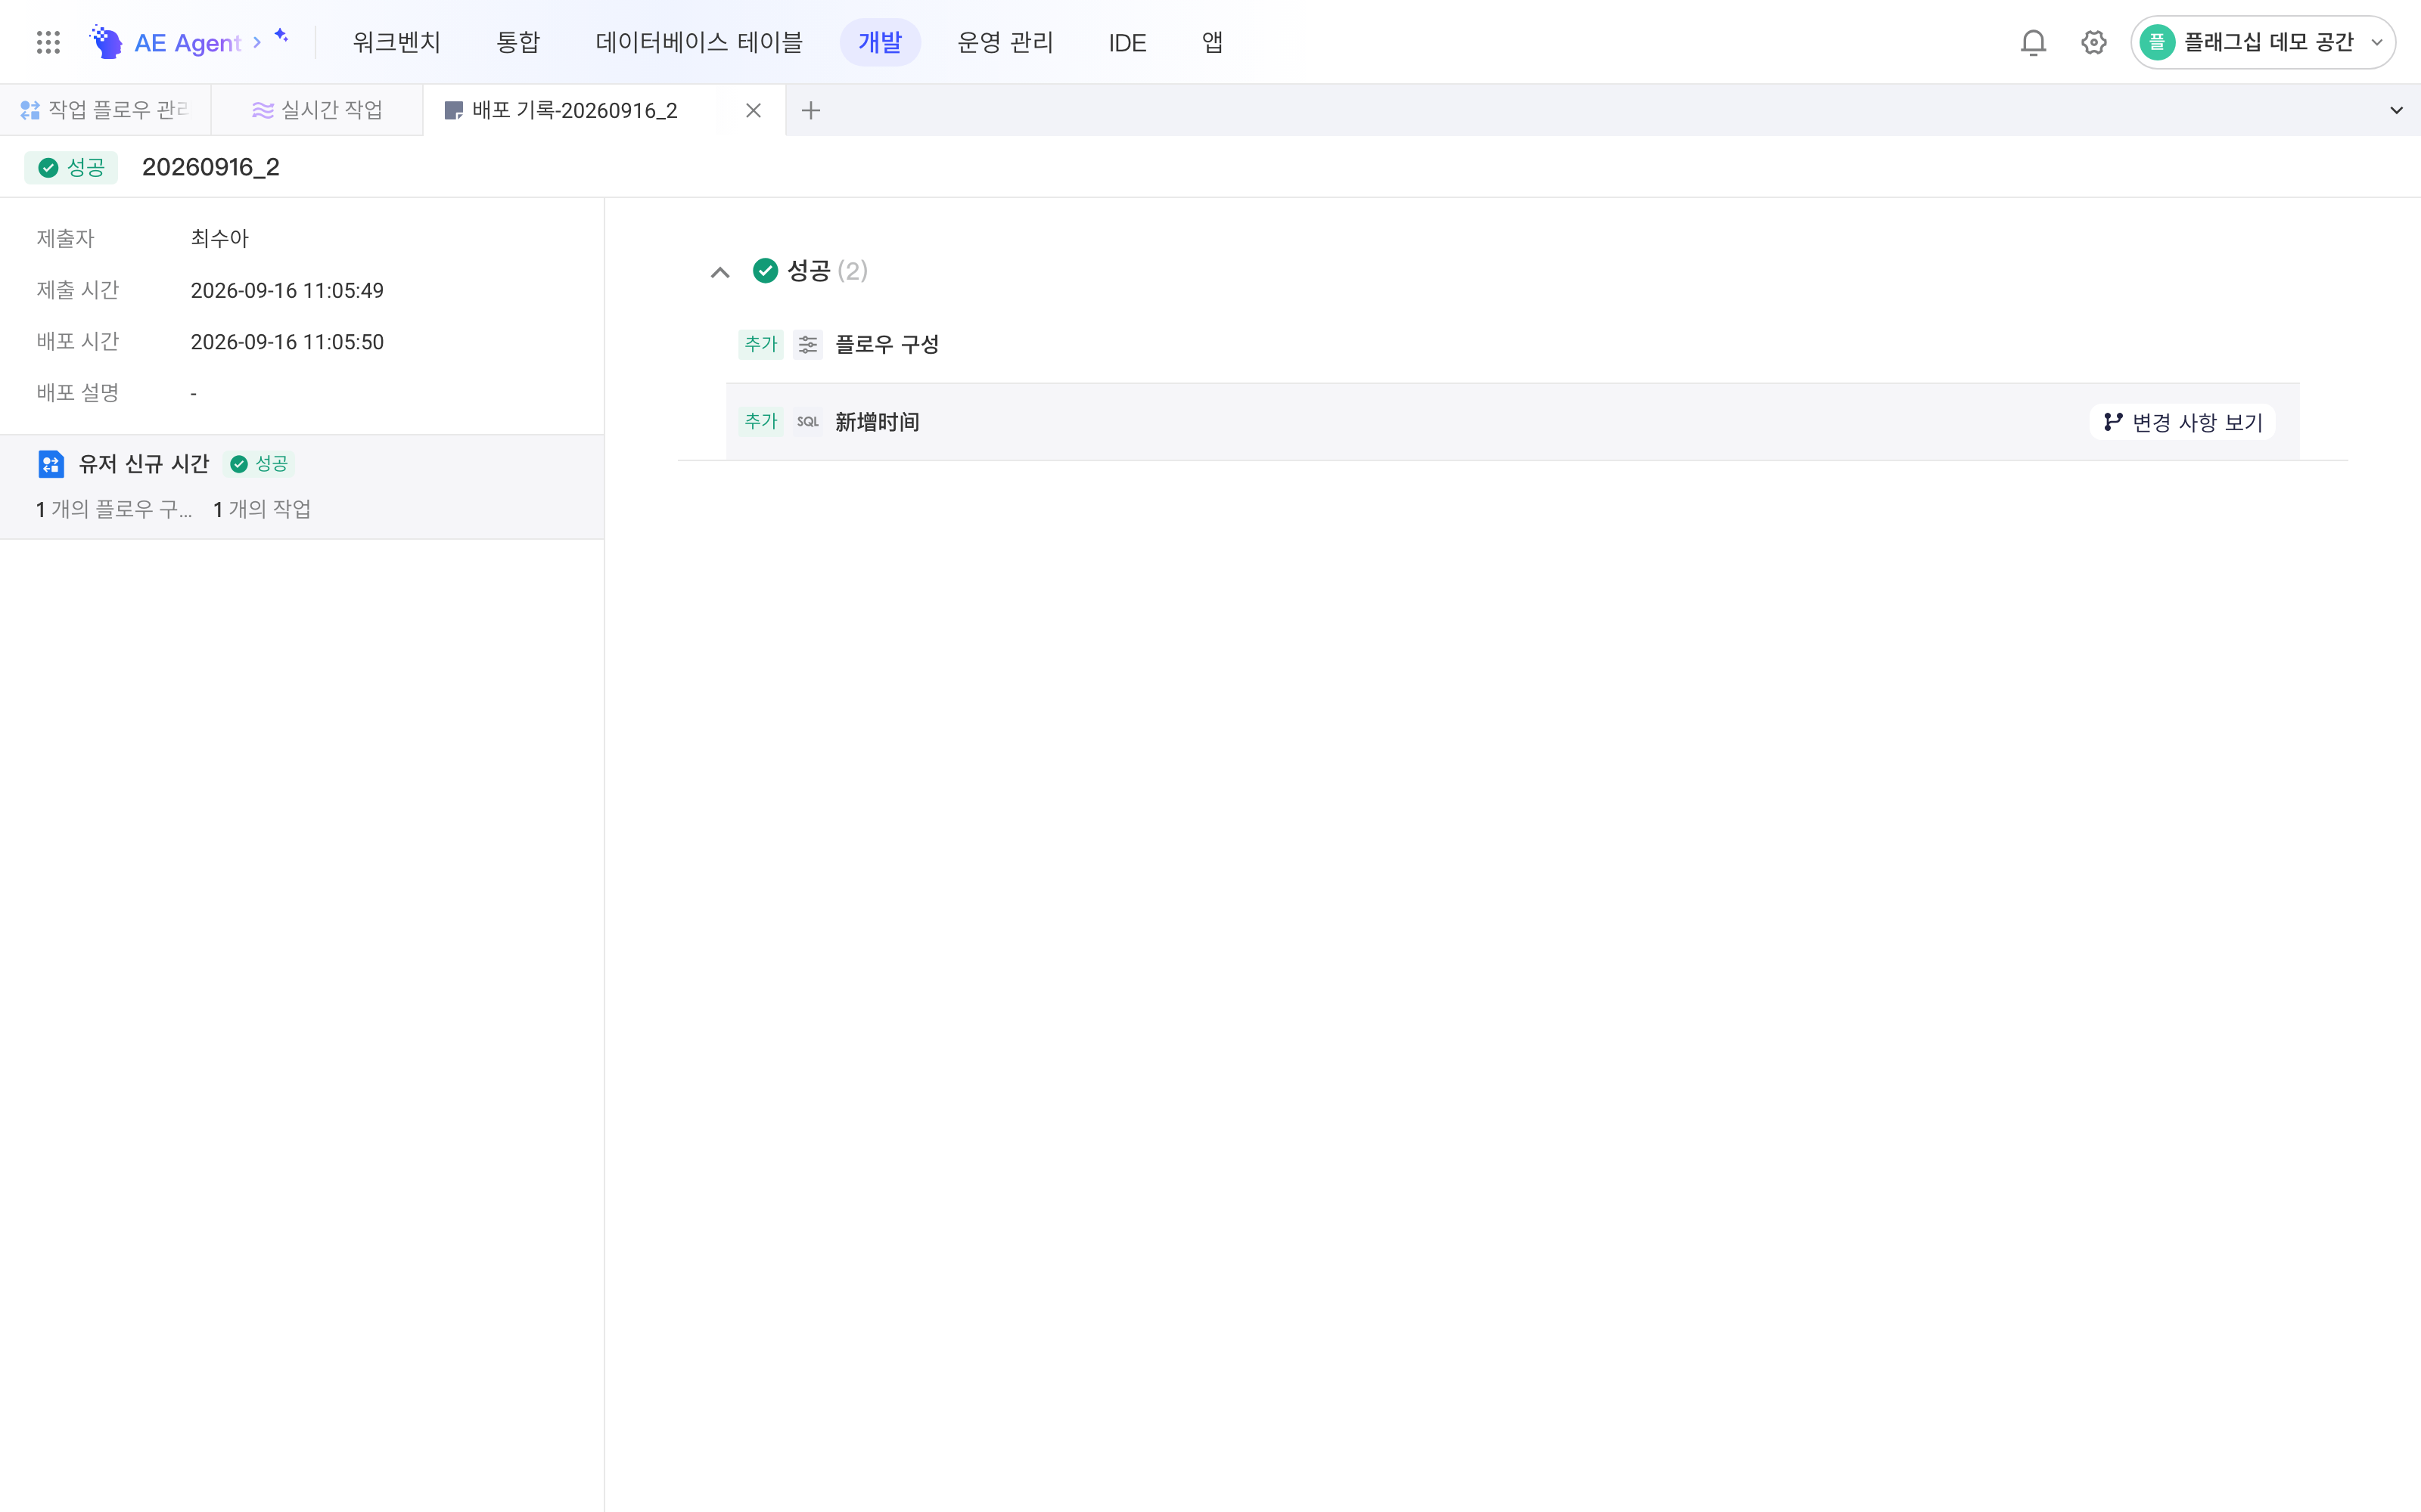Open the 앱 menu
2421x1512 pixels.
[x=1213, y=42]
